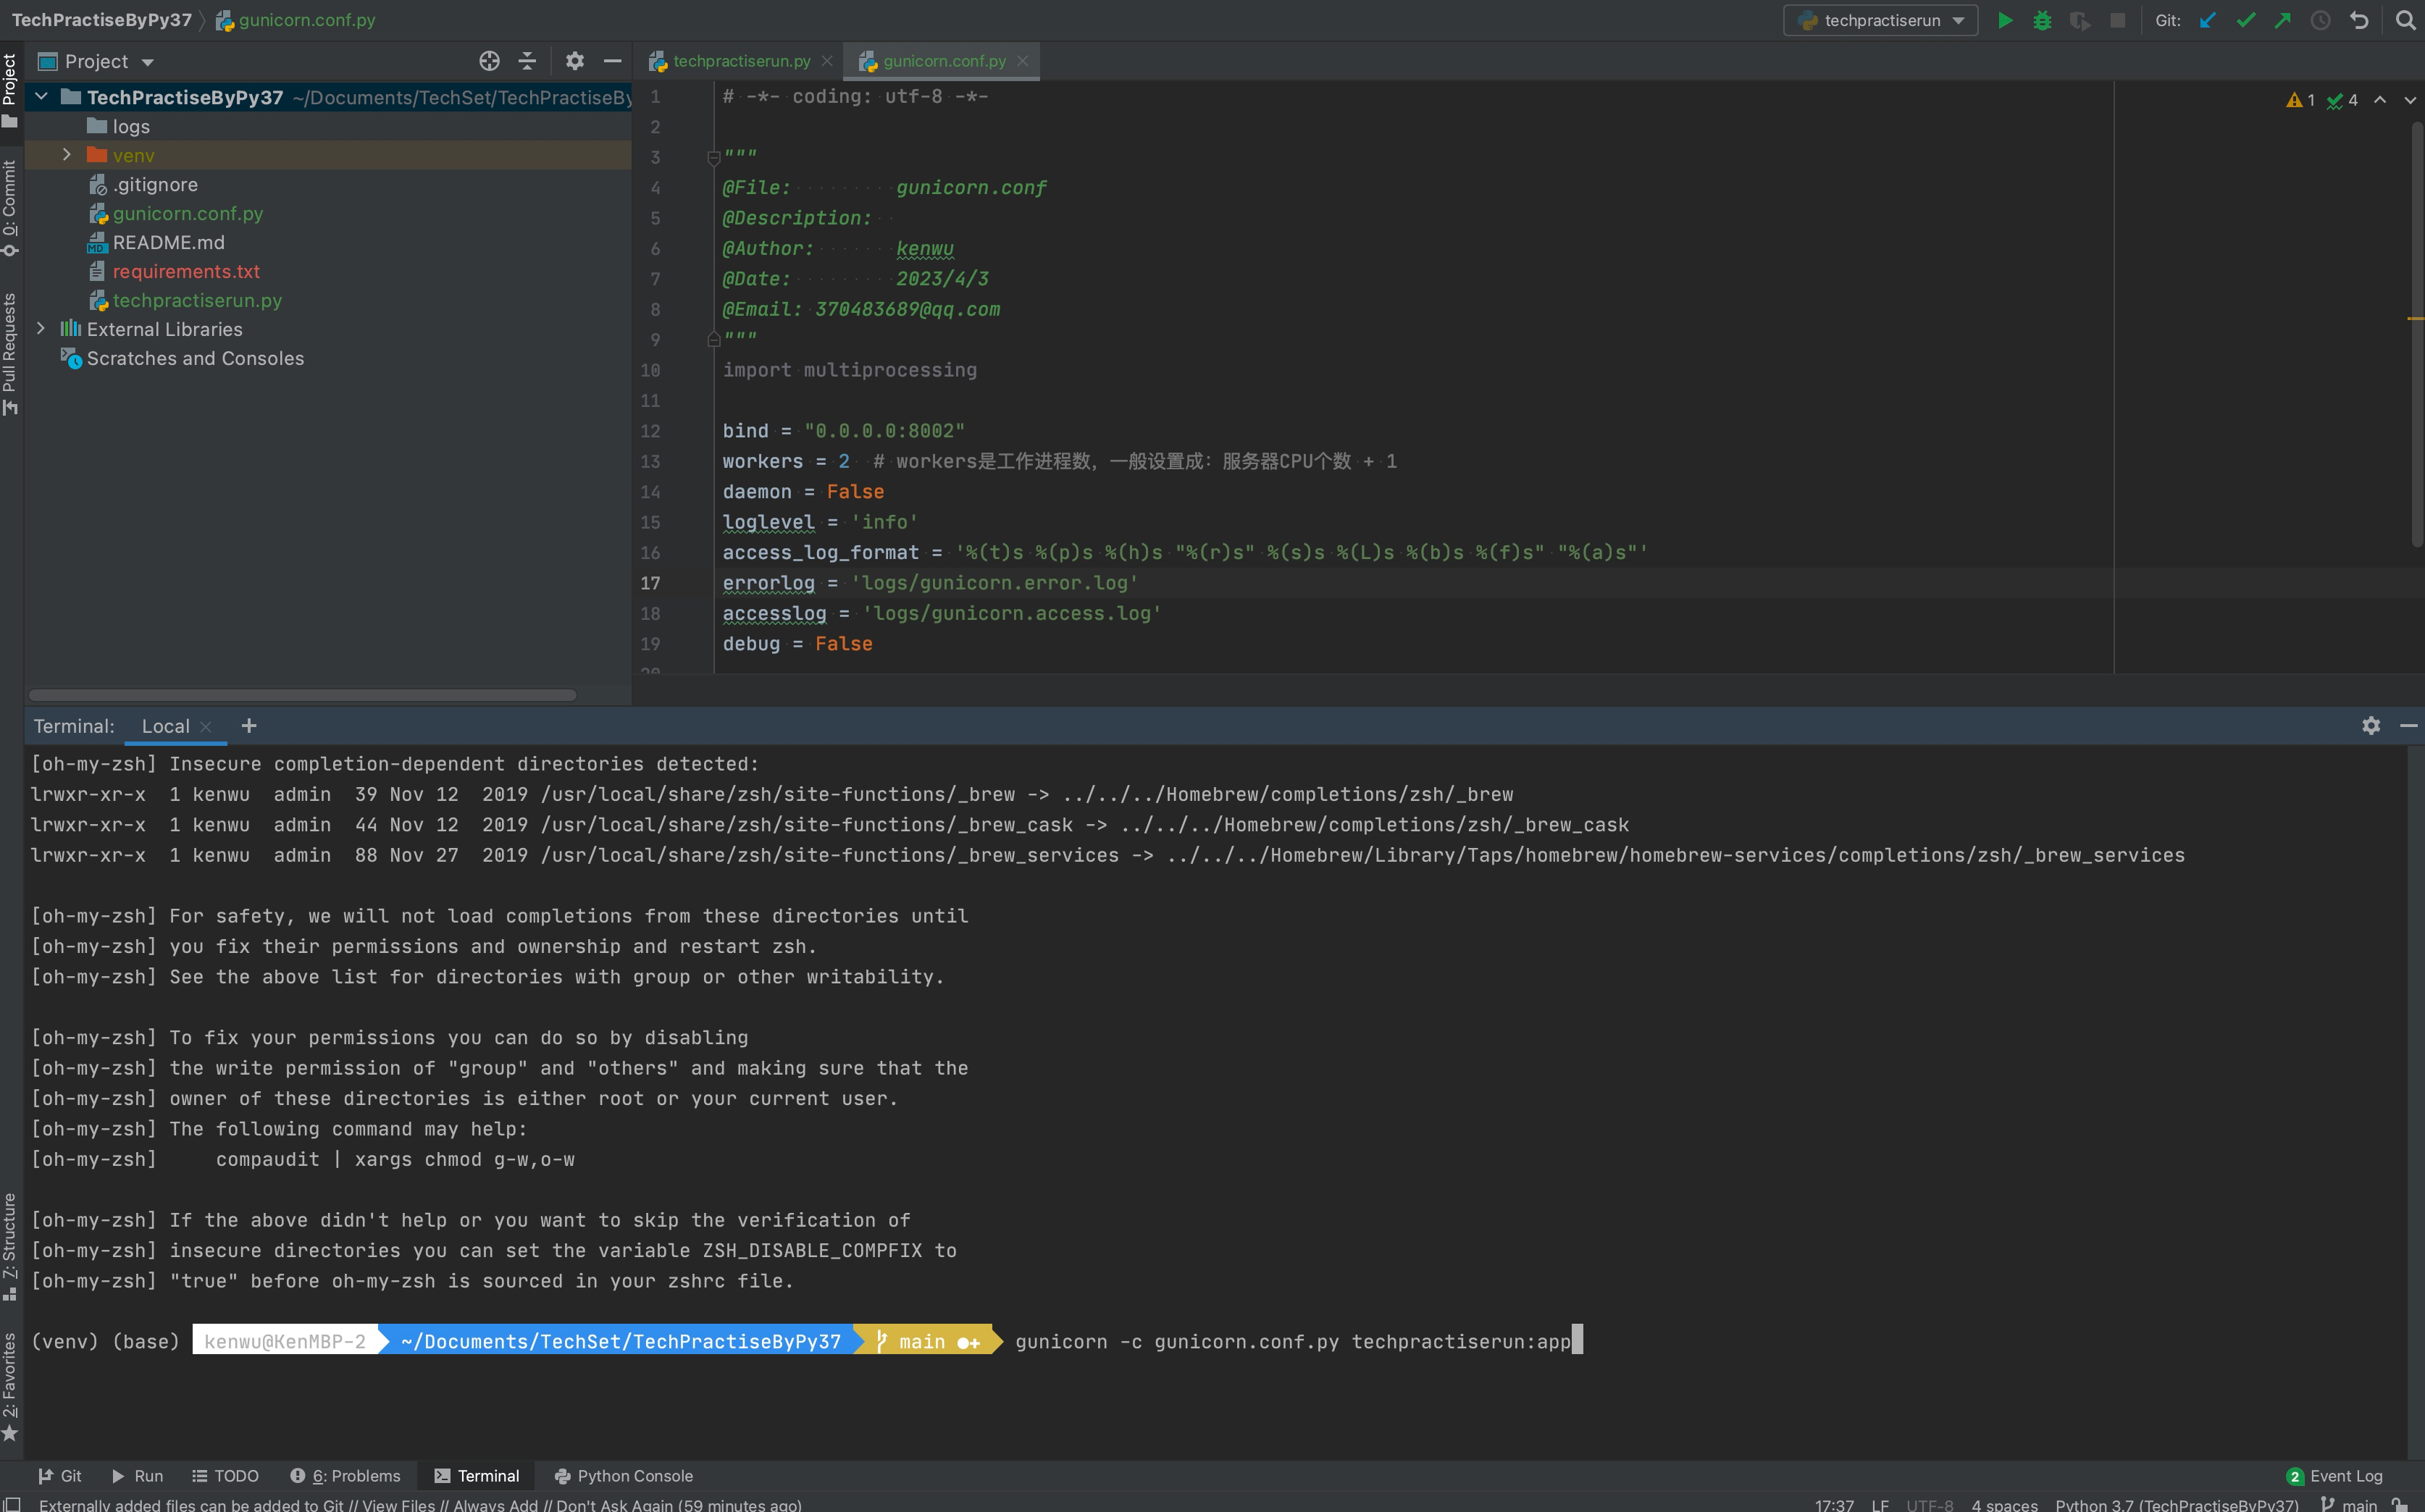Expand External Libraries node

[x=41, y=329]
